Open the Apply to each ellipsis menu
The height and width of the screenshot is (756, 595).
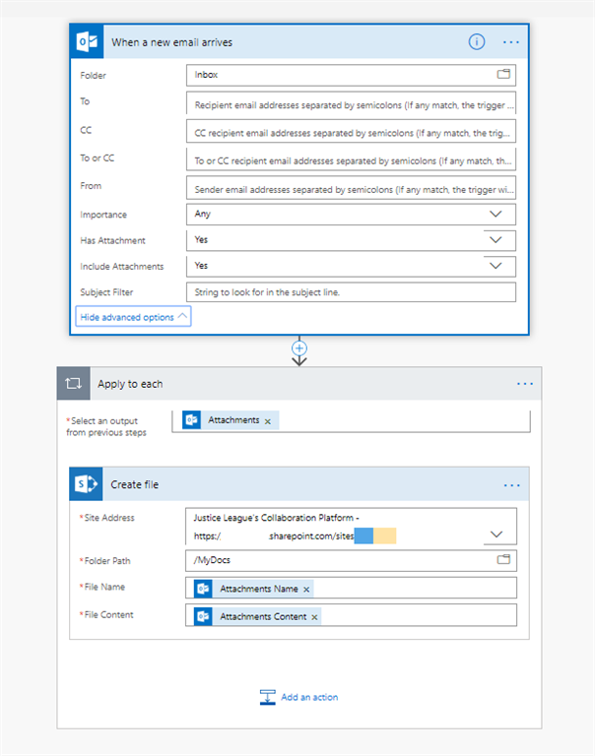(x=524, y=384)
